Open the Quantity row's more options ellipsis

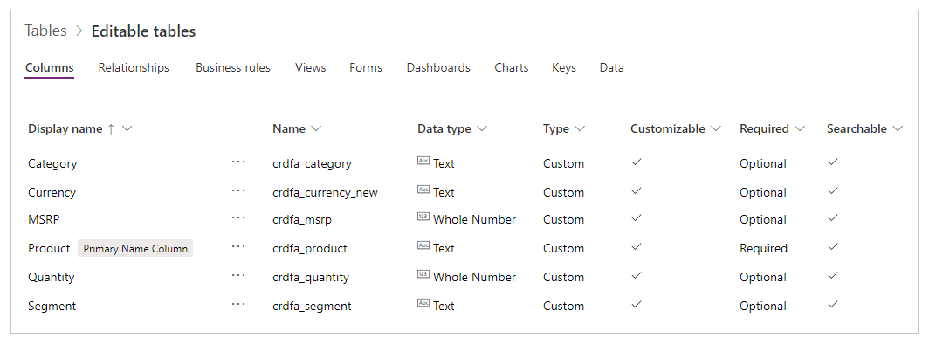tap(238, 276)
